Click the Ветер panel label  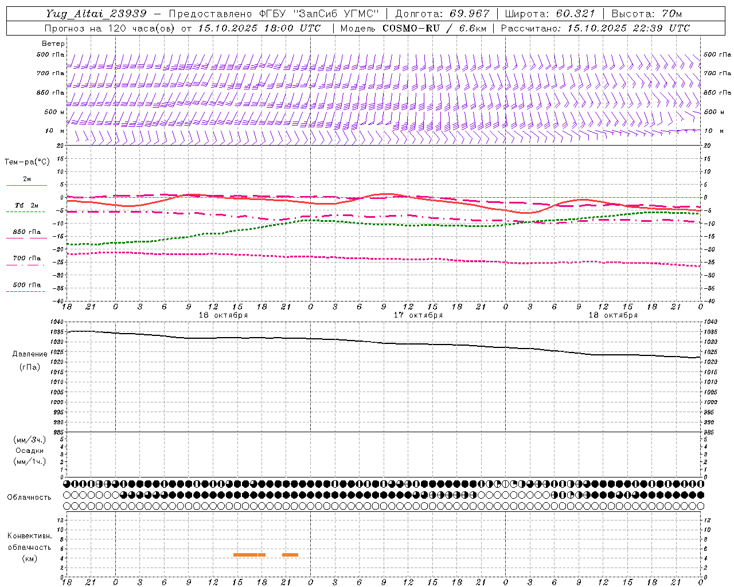[x=53, y=44]
